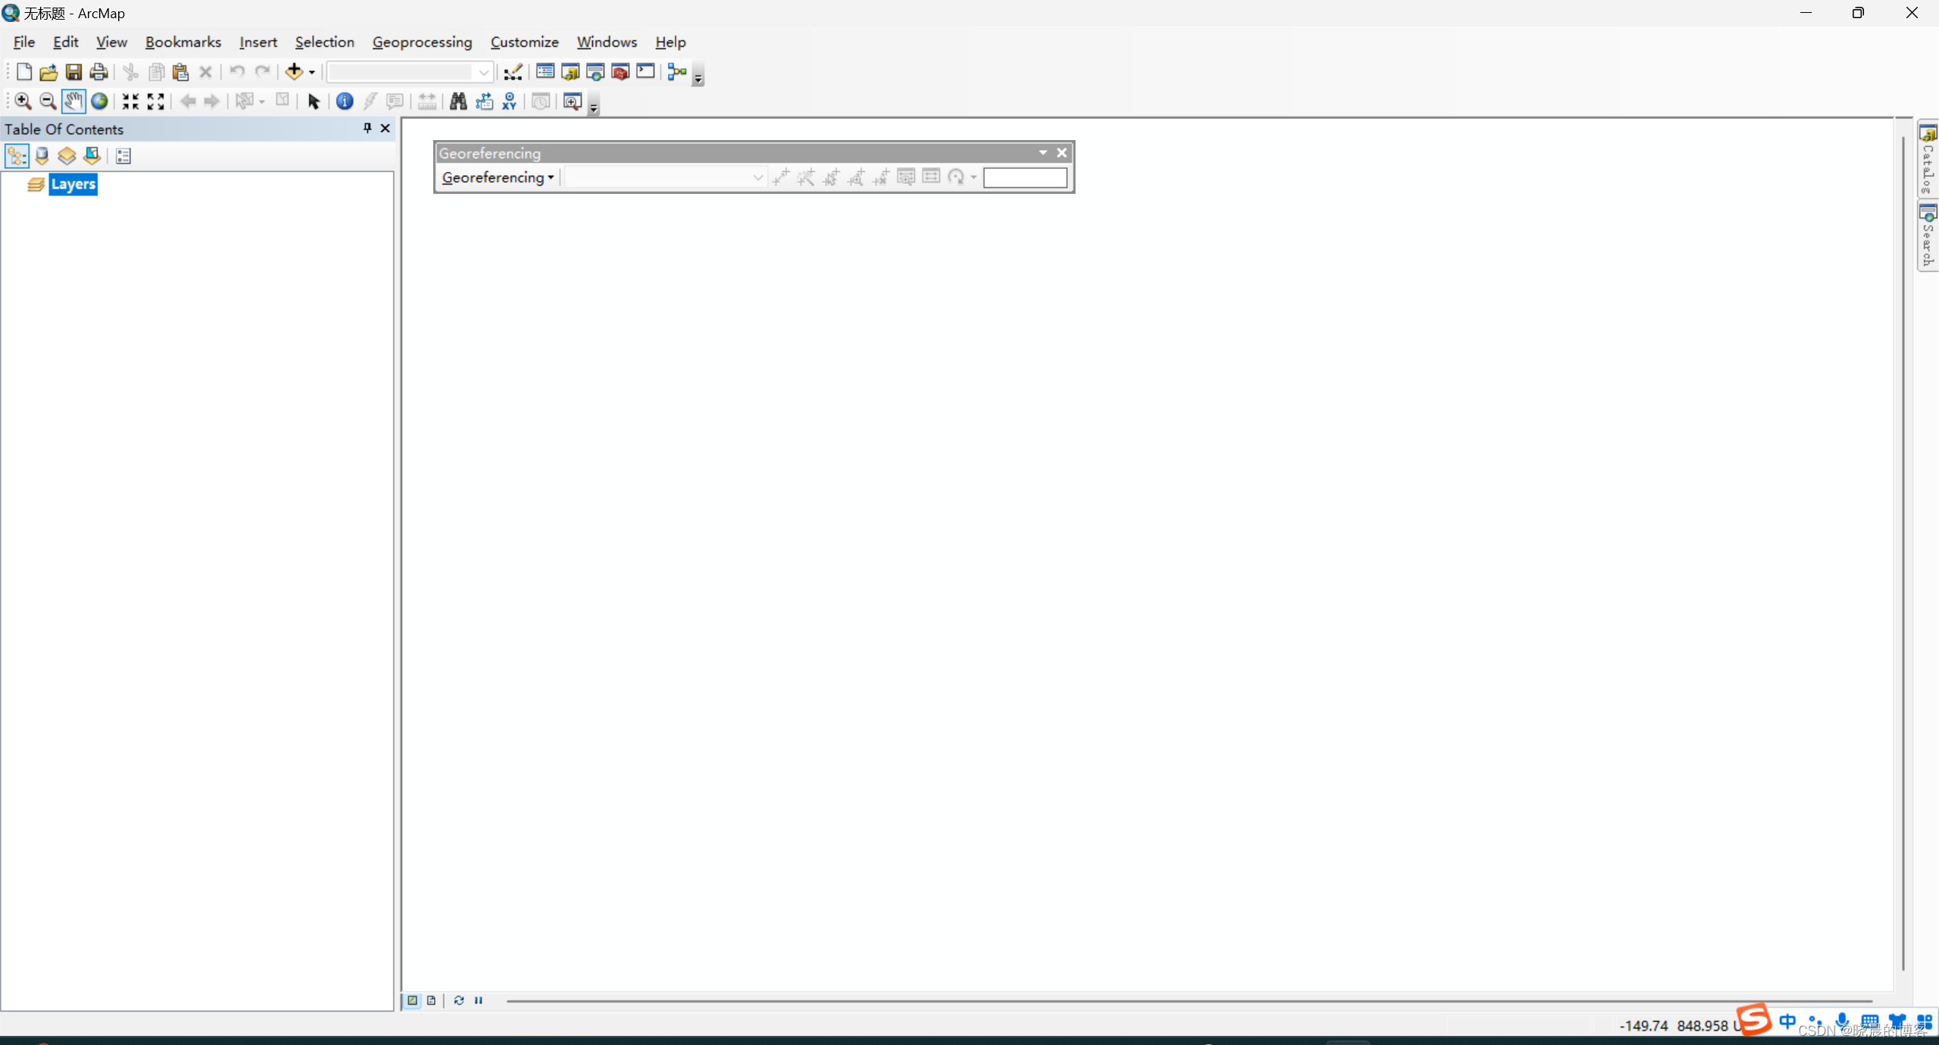
Task: Click the Add Data button
Action: coord(294,72)
